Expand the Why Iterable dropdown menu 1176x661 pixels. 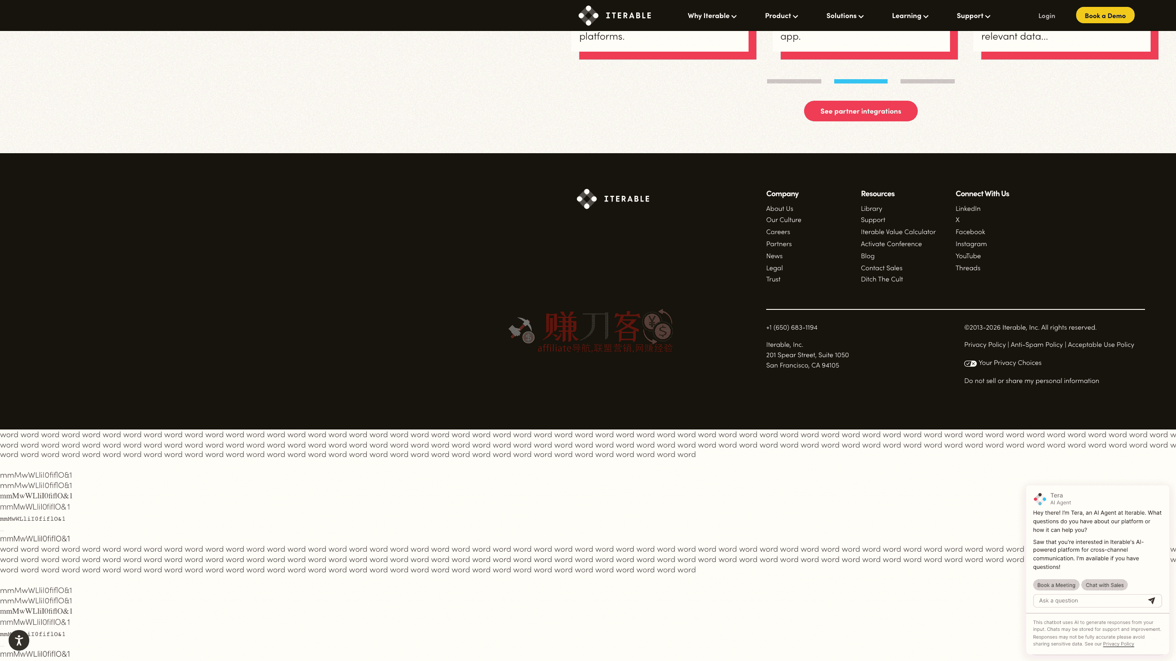712,16
